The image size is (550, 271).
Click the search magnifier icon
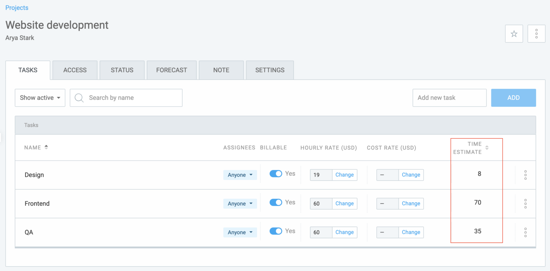(79, 98)
